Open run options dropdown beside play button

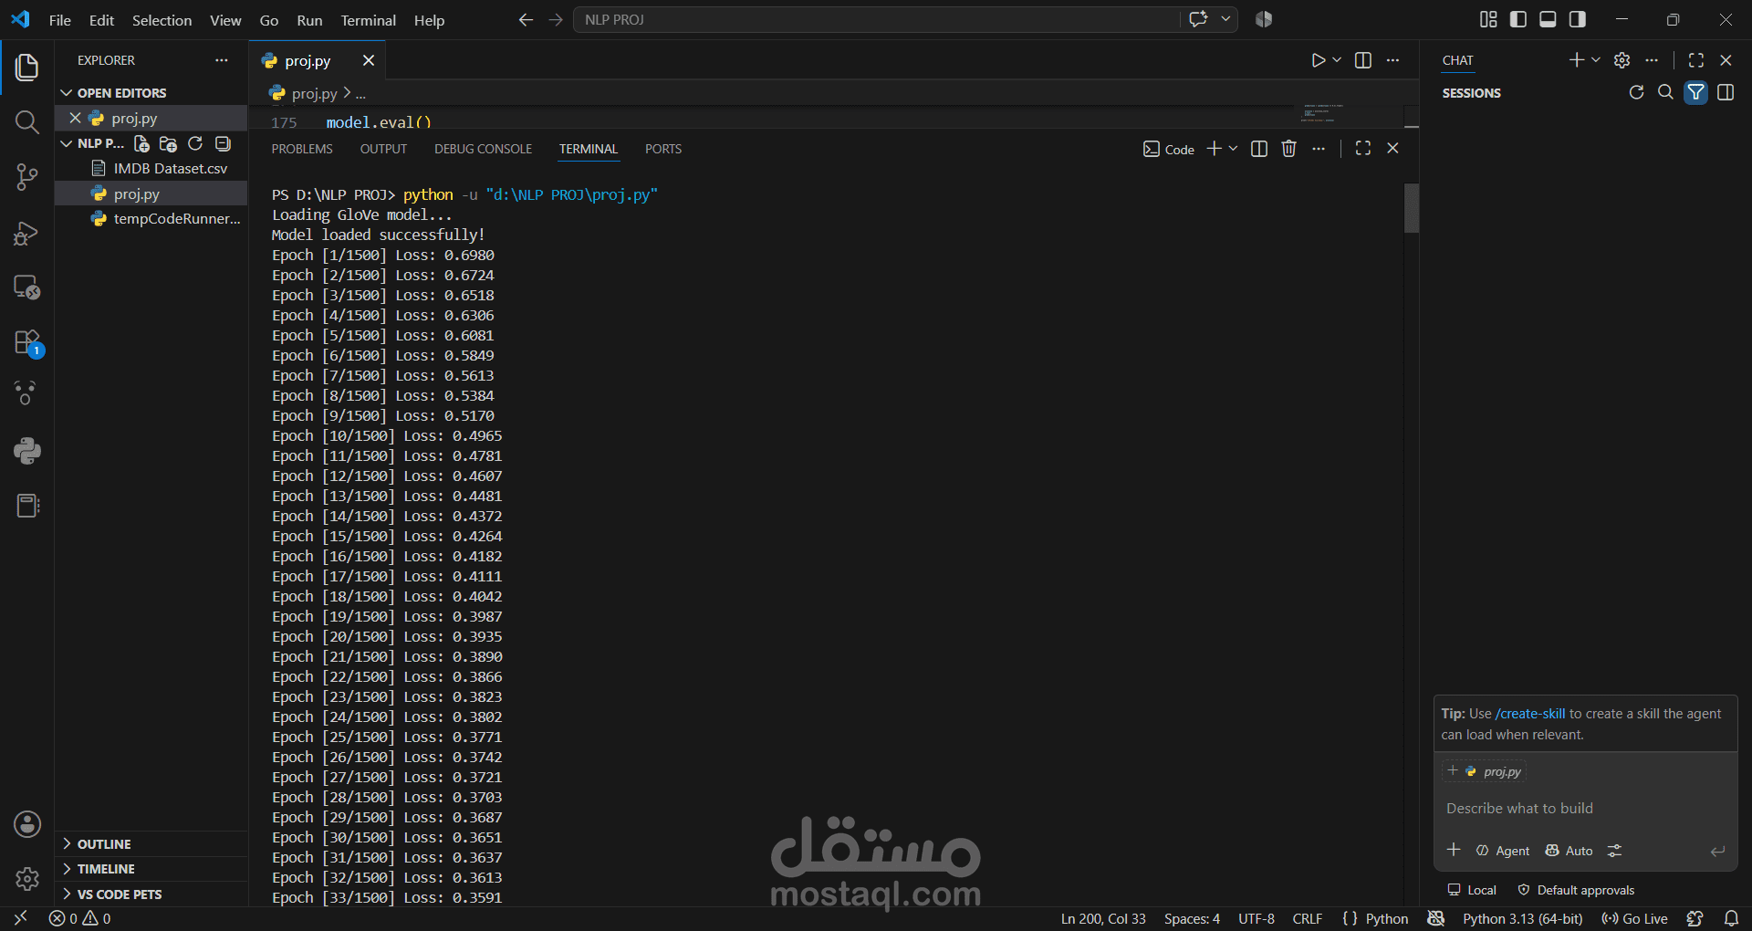[1337, 60]
